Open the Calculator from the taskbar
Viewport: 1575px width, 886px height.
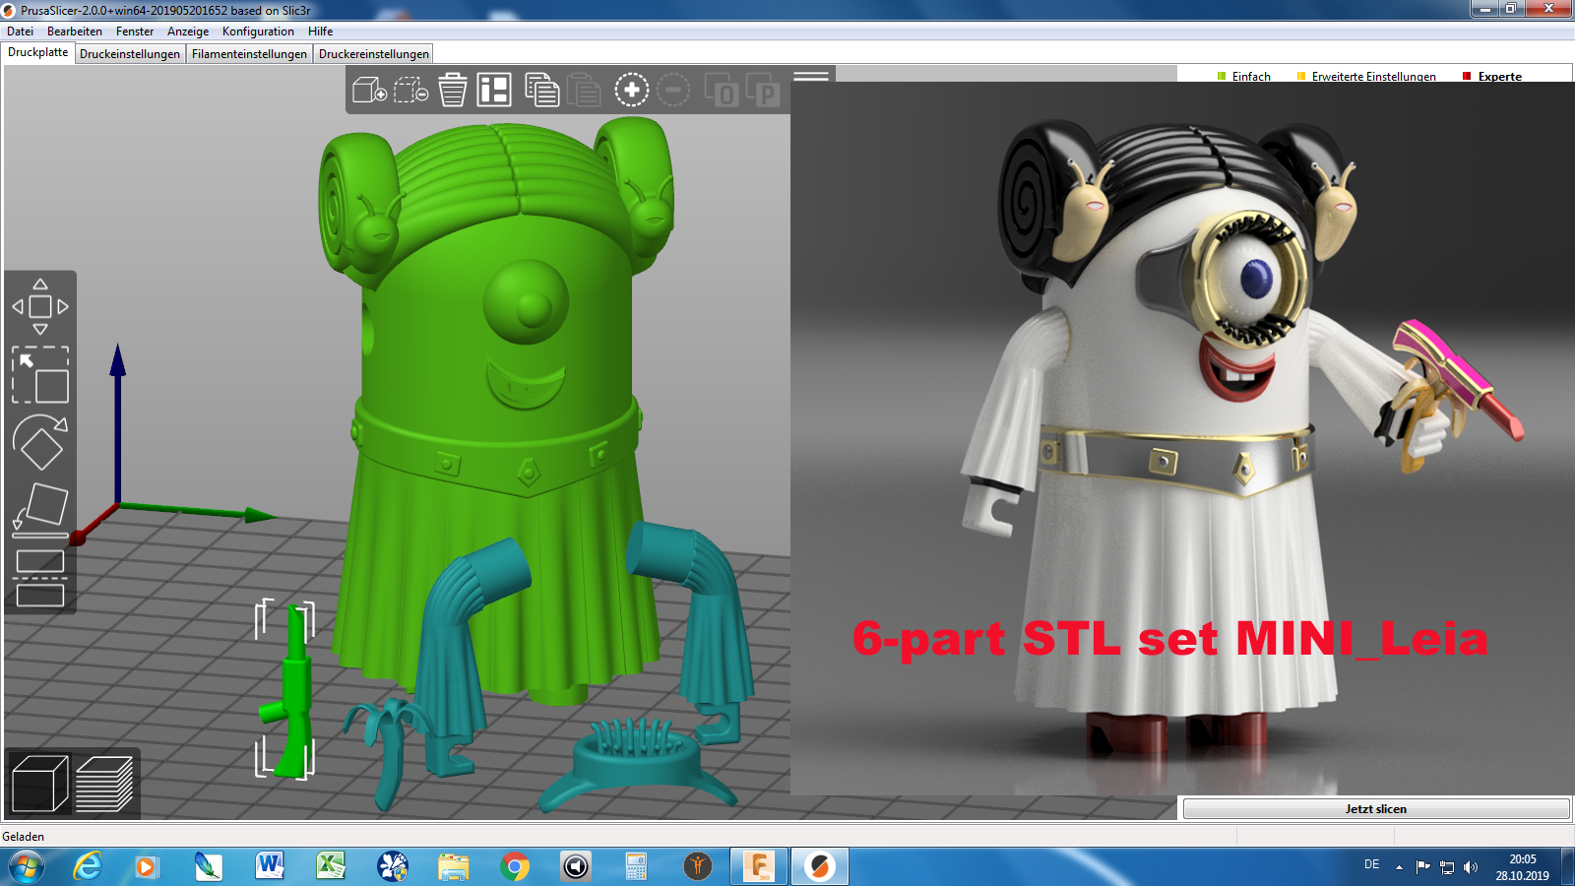pyautogui.click(x=636, y=866)
